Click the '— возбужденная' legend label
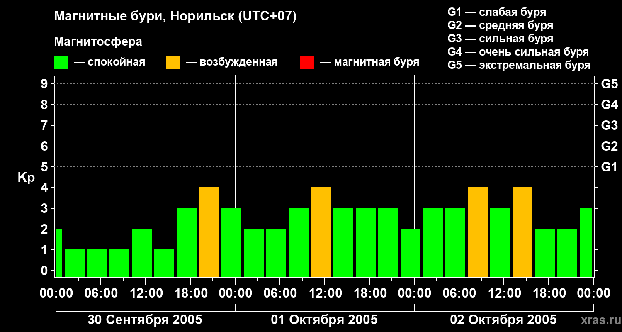Screen dimensions: 622x332 point(231,62)
